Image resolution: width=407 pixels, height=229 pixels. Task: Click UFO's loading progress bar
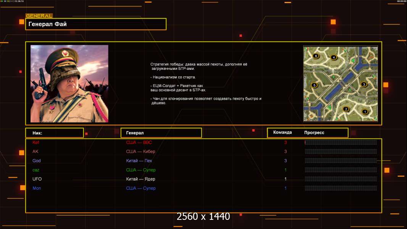(x=341, y=179)
